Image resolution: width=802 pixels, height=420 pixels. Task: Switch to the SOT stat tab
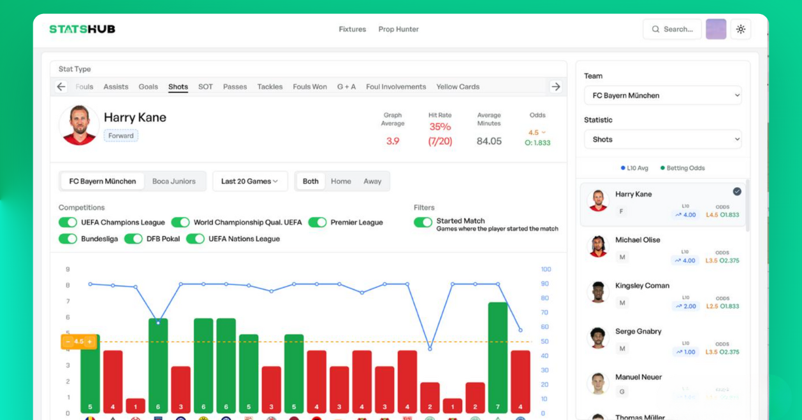[205, 87]
